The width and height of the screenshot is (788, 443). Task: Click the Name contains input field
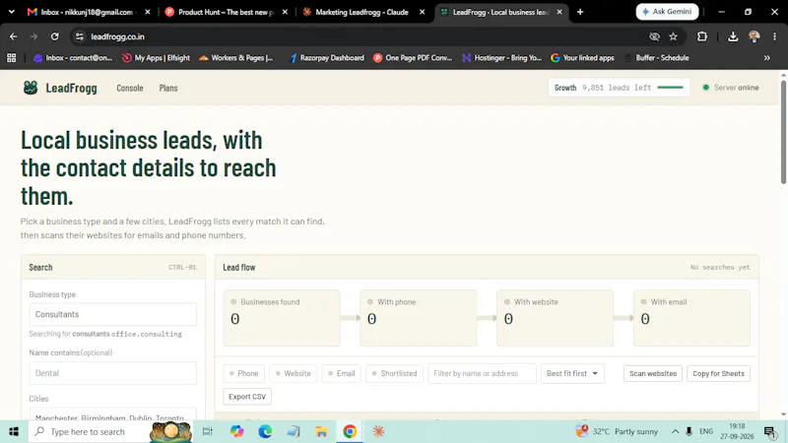tap(113, 373)
